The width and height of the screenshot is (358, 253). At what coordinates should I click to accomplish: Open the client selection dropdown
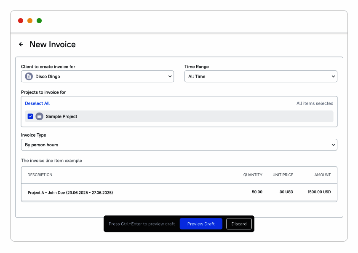(97, 76)
